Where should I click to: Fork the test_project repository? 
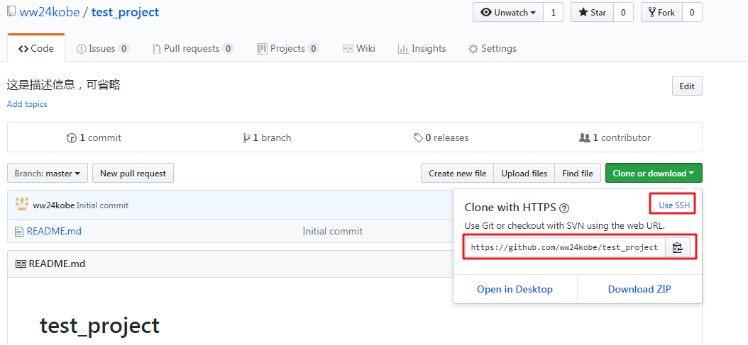point(661,13)
